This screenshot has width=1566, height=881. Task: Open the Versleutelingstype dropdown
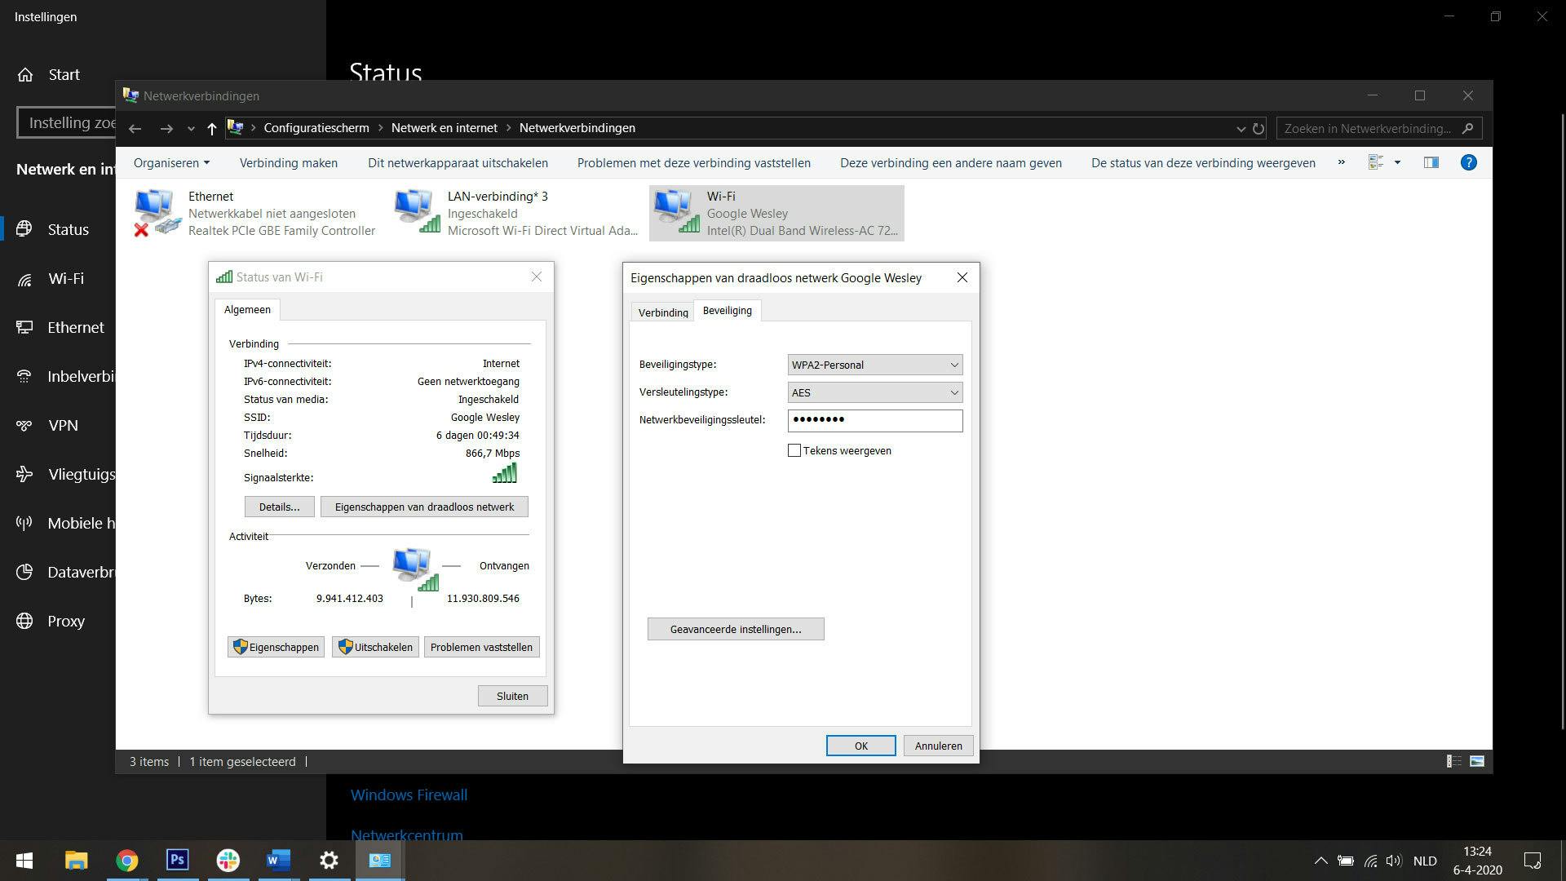874,392
